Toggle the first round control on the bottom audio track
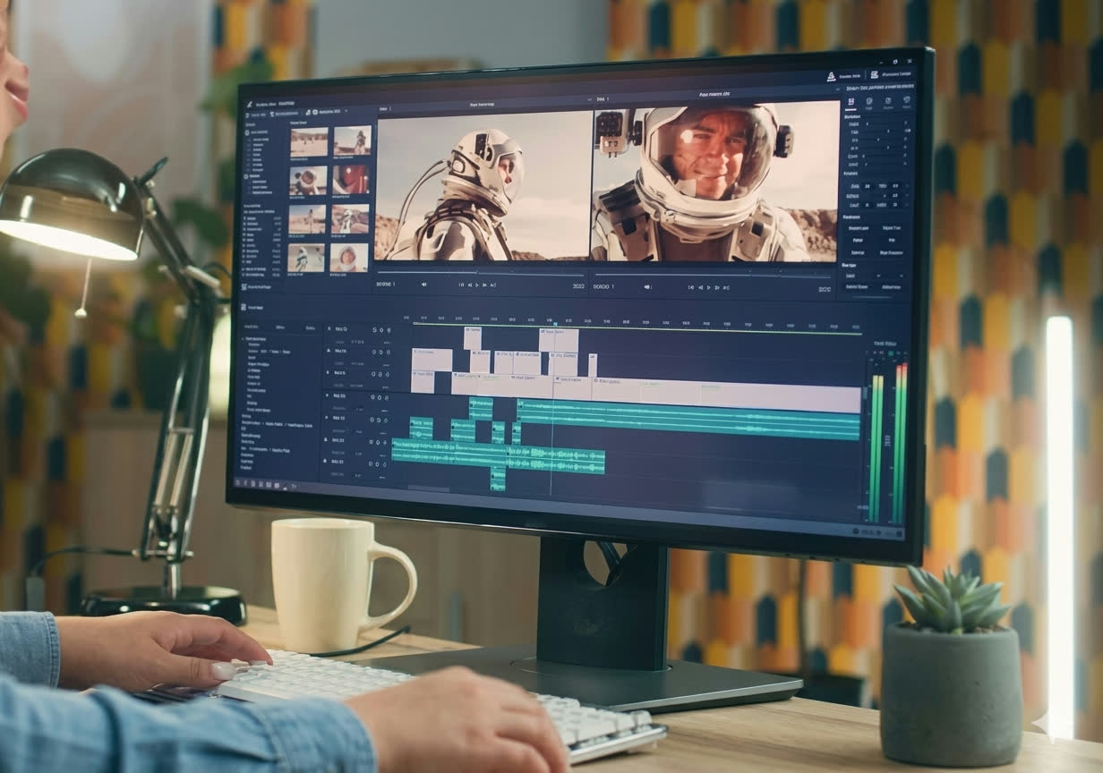 [371, 463]
